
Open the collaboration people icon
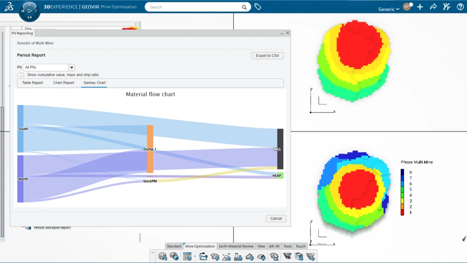coord(447,6)
